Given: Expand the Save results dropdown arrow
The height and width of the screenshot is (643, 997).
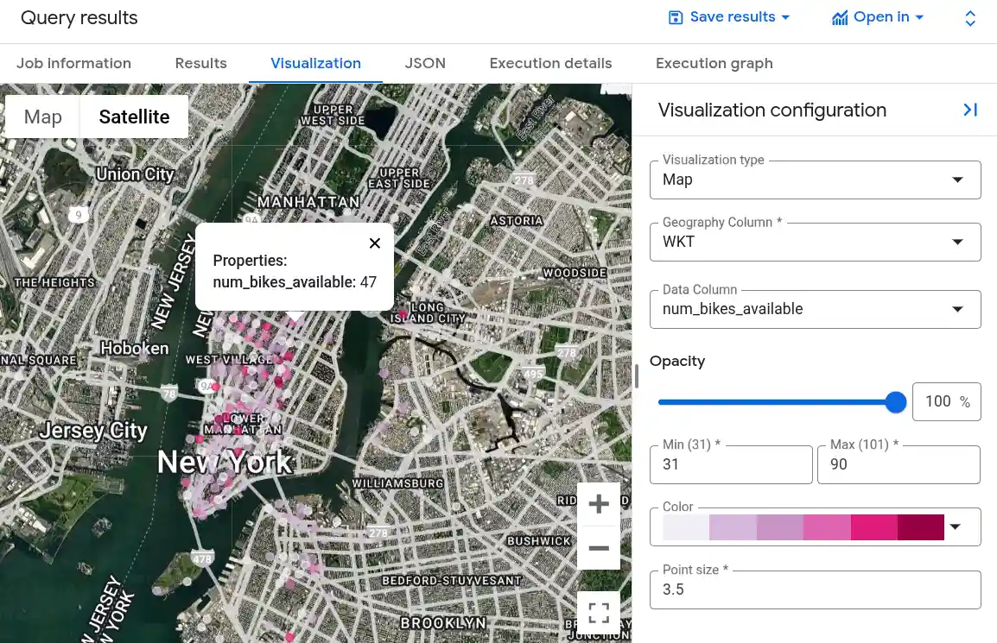Looking at the screenshot, I should pos(784,16).
